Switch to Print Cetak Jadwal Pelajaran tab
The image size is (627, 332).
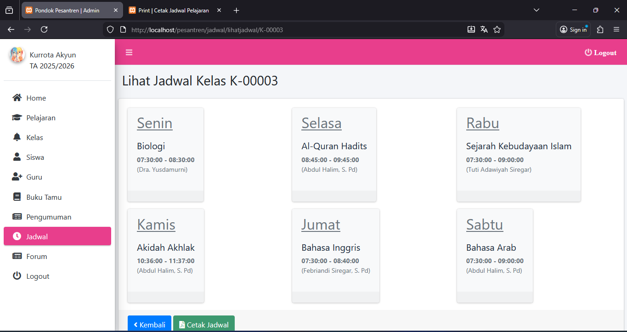point(172,10)
